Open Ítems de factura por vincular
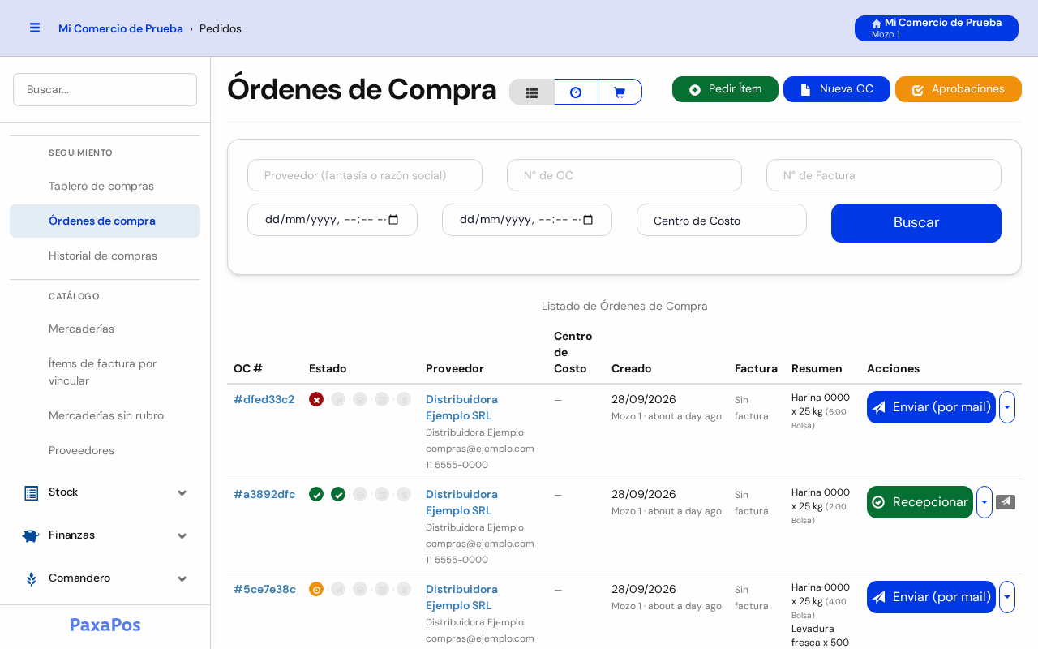The width and height of the screenshot is (1038, 649). [105, 372]
